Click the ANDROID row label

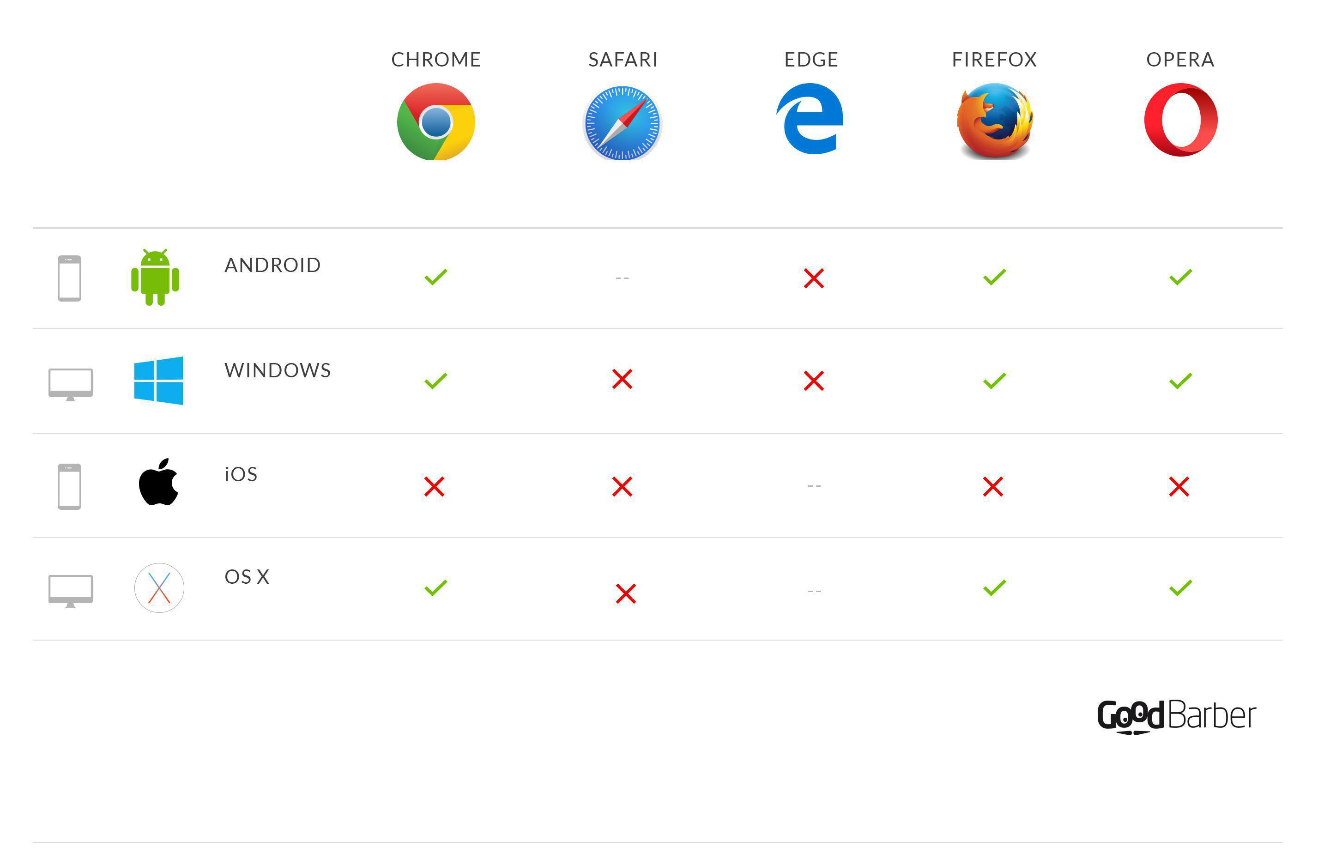[x=272, y=265]
